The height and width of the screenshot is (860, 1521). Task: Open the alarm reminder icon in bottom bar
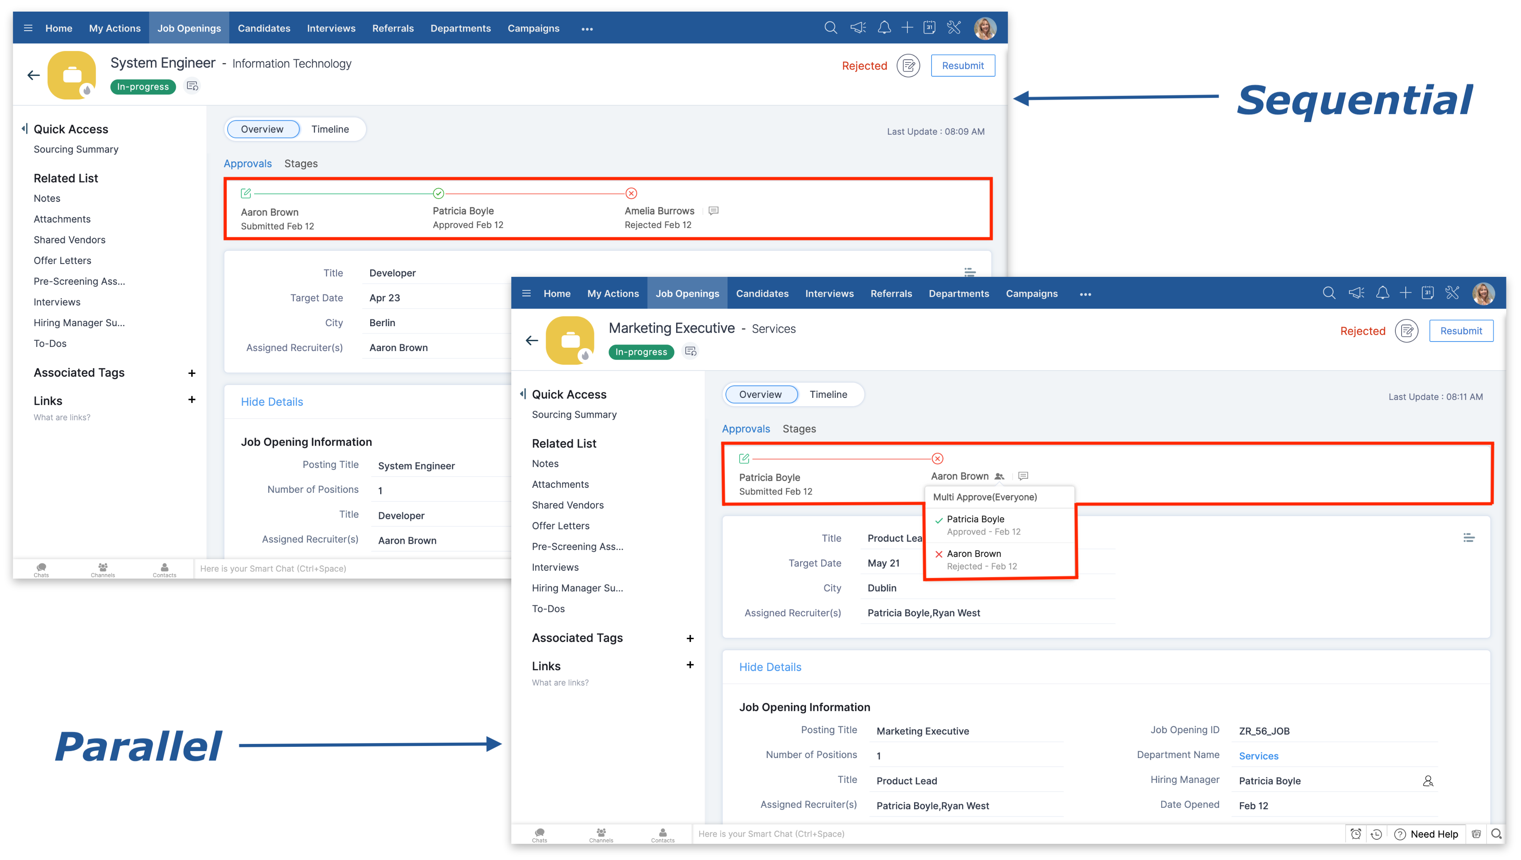click(x=1356, y=834)
